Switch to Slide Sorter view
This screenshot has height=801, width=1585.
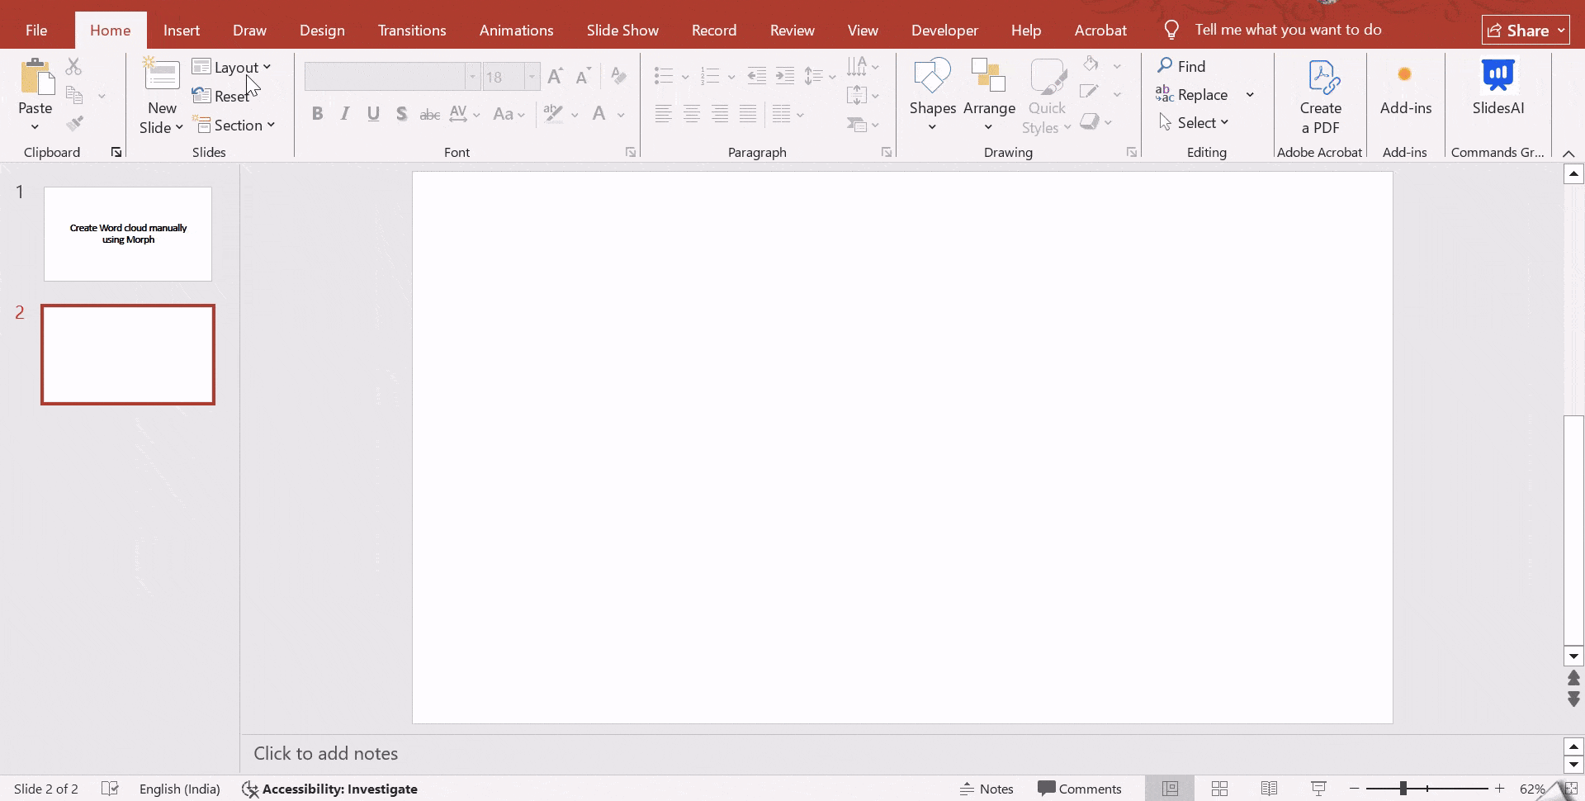pyautogui.click(x=1219, y=789)
